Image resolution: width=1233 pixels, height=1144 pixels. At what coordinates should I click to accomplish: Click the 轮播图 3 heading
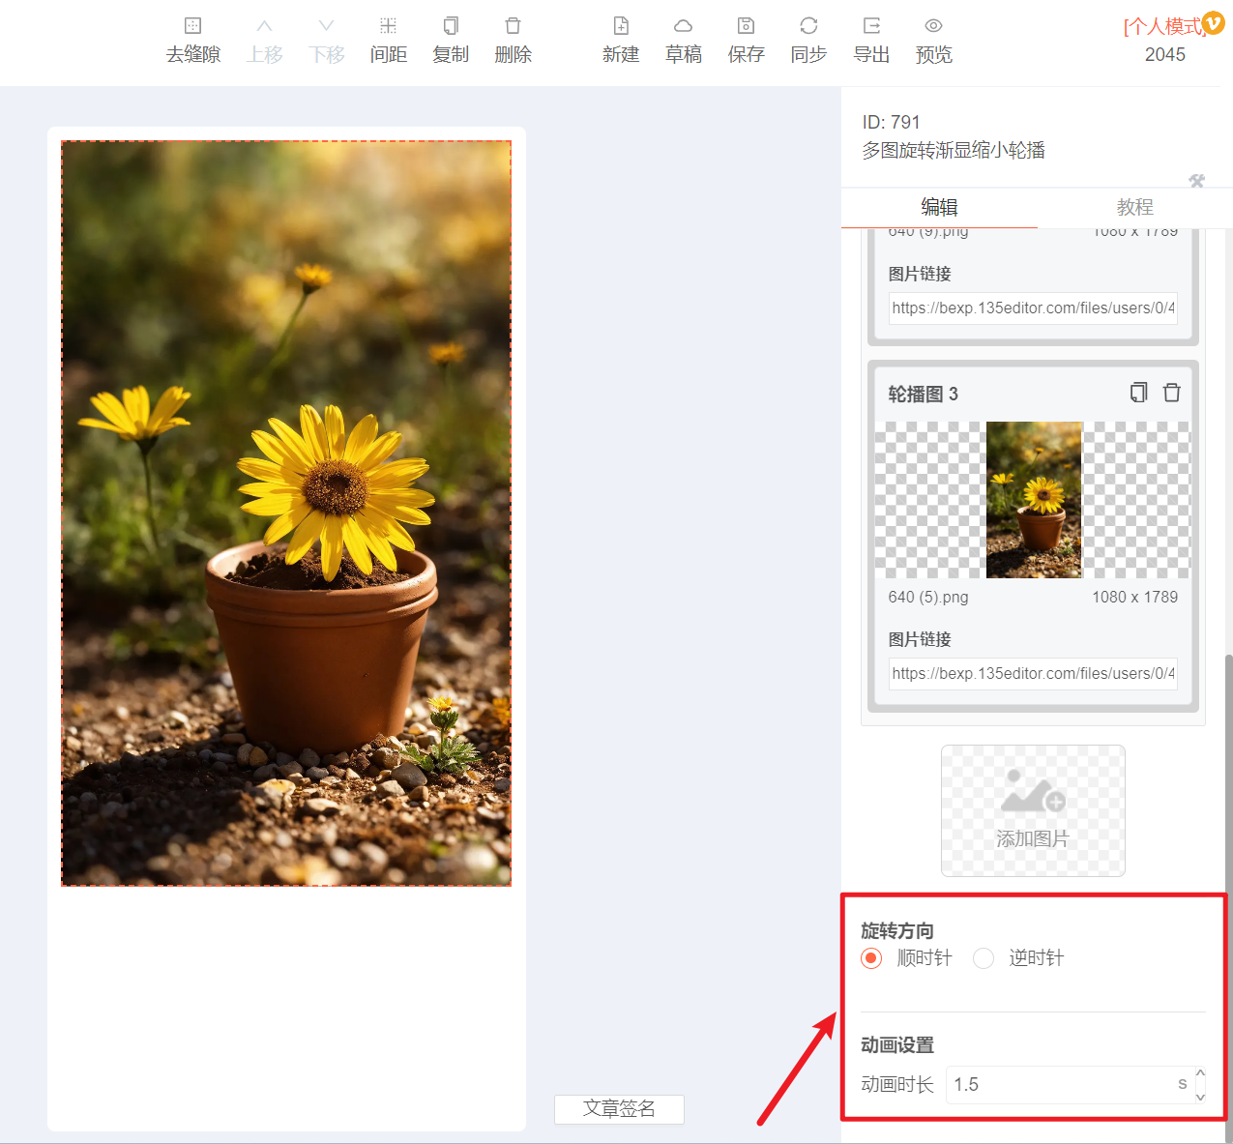[x=924, y=394]
